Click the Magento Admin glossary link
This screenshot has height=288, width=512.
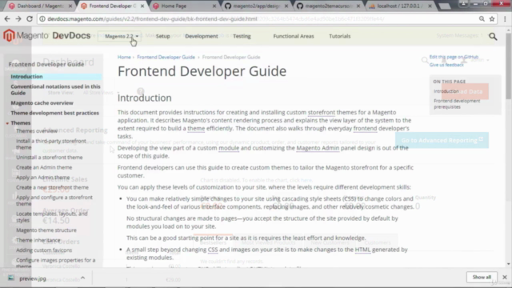[x=318, y=148]
